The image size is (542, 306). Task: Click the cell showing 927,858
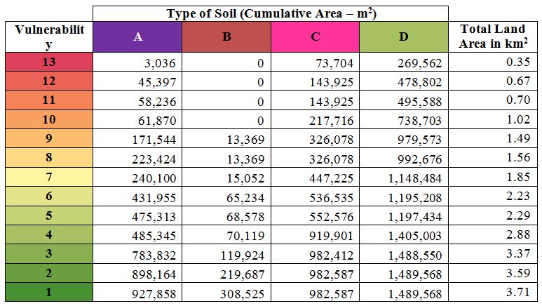tap(137, 292)
